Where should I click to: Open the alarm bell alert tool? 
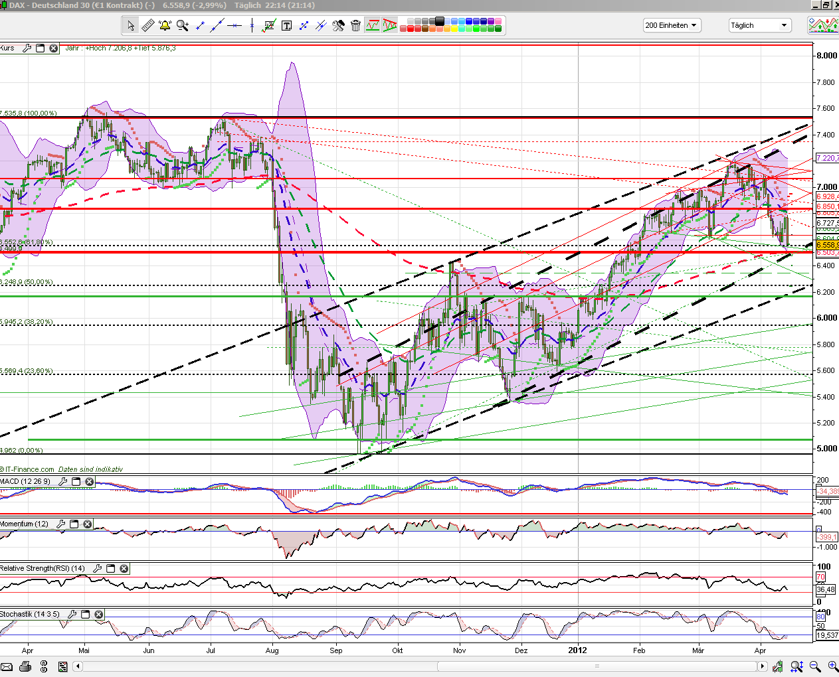(x=165, y=26)
